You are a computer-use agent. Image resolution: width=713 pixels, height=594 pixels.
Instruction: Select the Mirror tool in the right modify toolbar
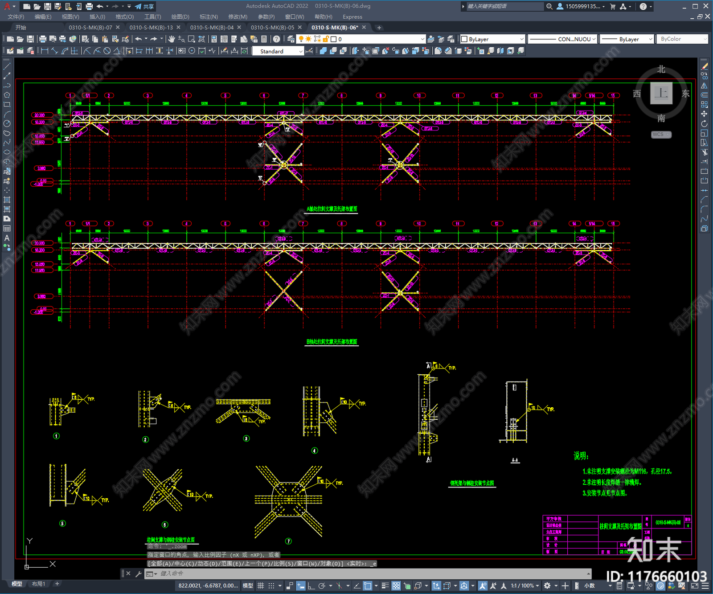tap(704, 86)
